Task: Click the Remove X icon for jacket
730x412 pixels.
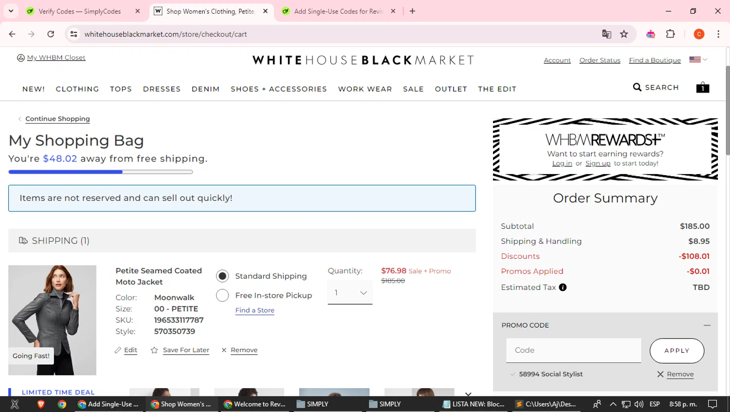Action: (x=224, y=350)
